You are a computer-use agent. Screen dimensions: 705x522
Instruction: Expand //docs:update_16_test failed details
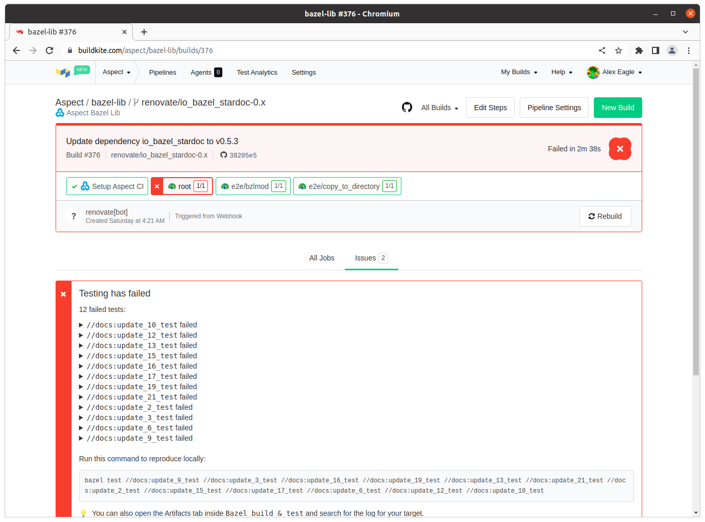pyautogui.click(x=137, y=366)
